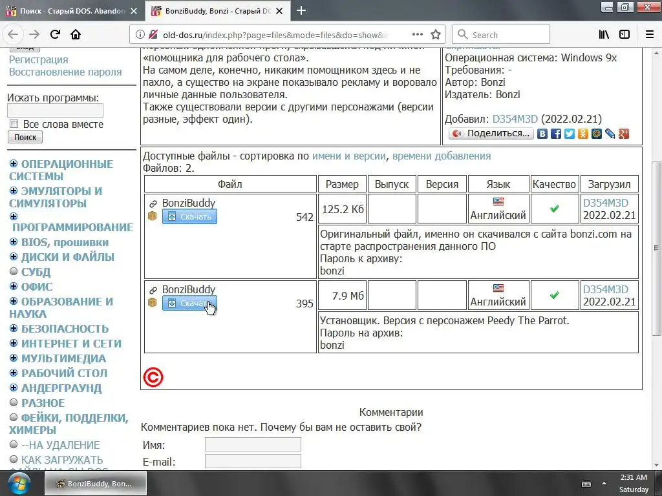Click archive box icon in 395 row
Screen dimensions: 662x496
click(x=153, y=302)
